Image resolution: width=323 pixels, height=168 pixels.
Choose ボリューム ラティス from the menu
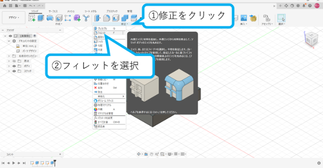(109, 101)
